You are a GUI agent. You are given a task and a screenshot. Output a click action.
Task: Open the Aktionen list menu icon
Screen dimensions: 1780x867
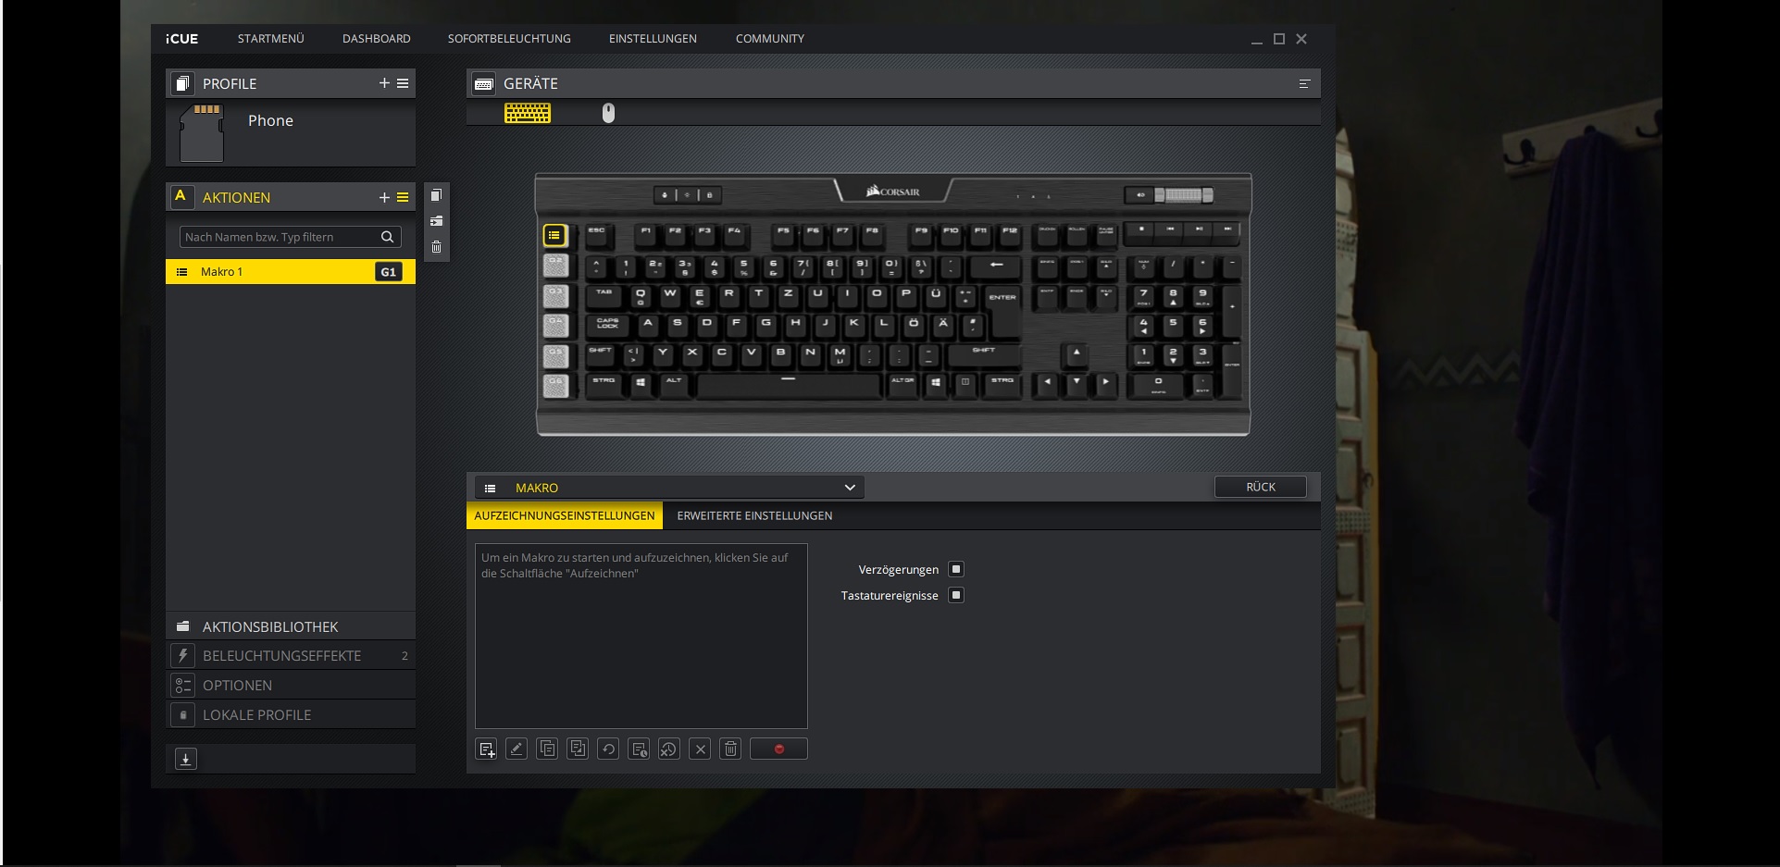pos(403,197)
